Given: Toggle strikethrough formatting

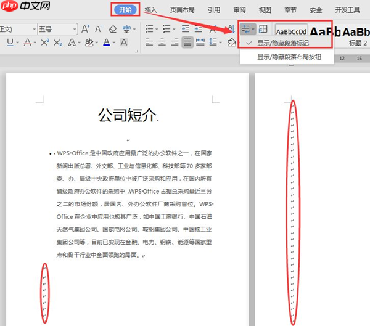Looking at the screenshot, I should pos(28,43).
